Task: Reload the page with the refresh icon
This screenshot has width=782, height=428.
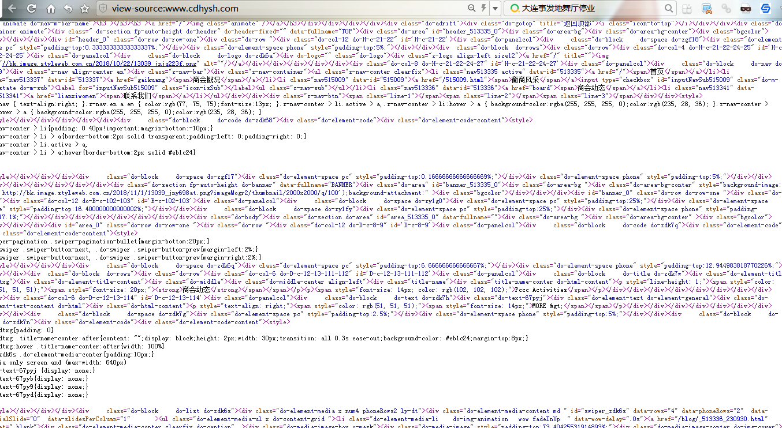Action: (31, 9)
